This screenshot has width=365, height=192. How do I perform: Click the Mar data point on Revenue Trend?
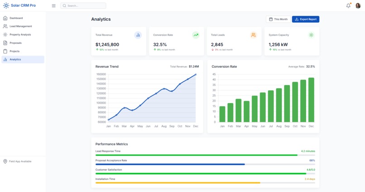(124, 108)
